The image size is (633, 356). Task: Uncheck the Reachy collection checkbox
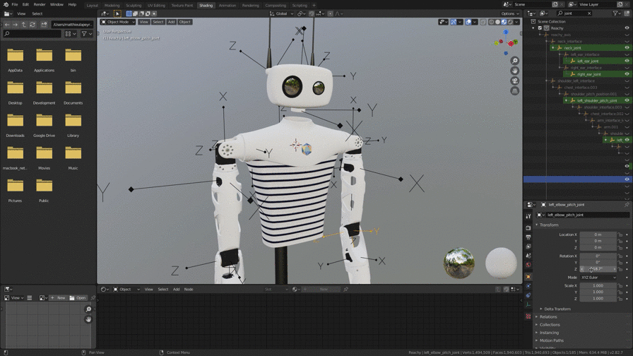click(540, 28)
